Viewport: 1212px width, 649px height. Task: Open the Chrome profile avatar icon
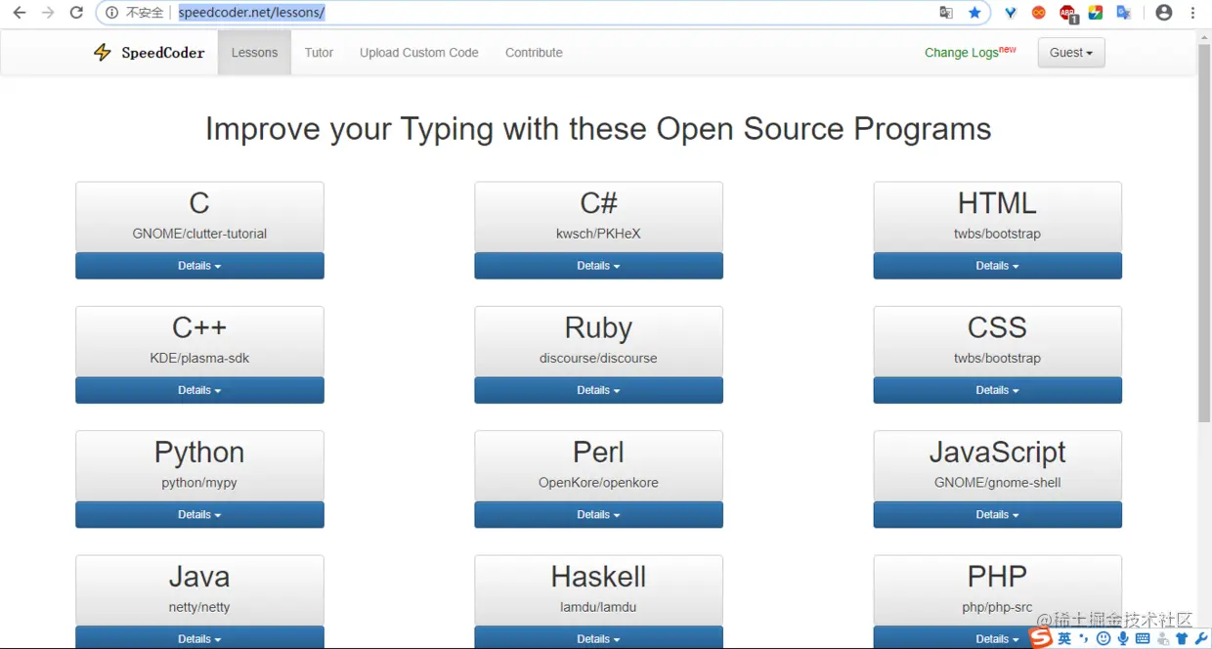click(x=1163, y=13)
